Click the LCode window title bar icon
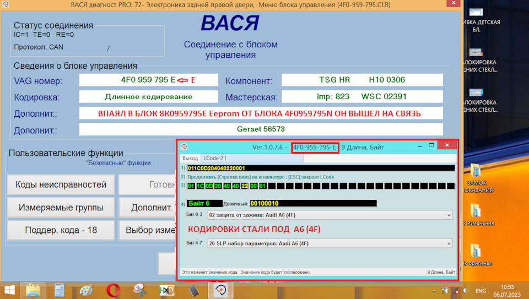This screenshot has height=299, width=529. 184,146
